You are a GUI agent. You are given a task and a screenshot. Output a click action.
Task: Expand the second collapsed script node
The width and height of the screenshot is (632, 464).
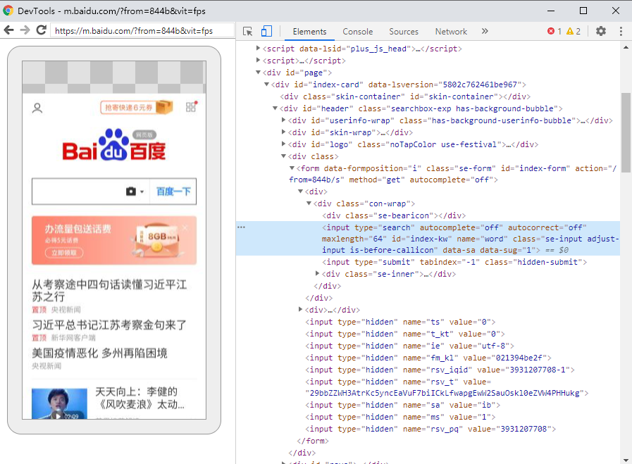259,60
